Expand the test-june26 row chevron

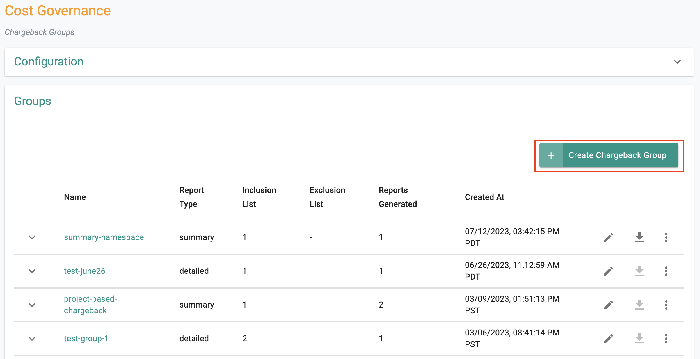(32, 271)
